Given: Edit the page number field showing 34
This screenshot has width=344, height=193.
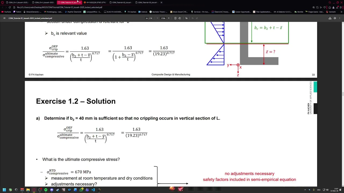Looking at the screenshot, I should pyautogui.click(x=147, y=18).
